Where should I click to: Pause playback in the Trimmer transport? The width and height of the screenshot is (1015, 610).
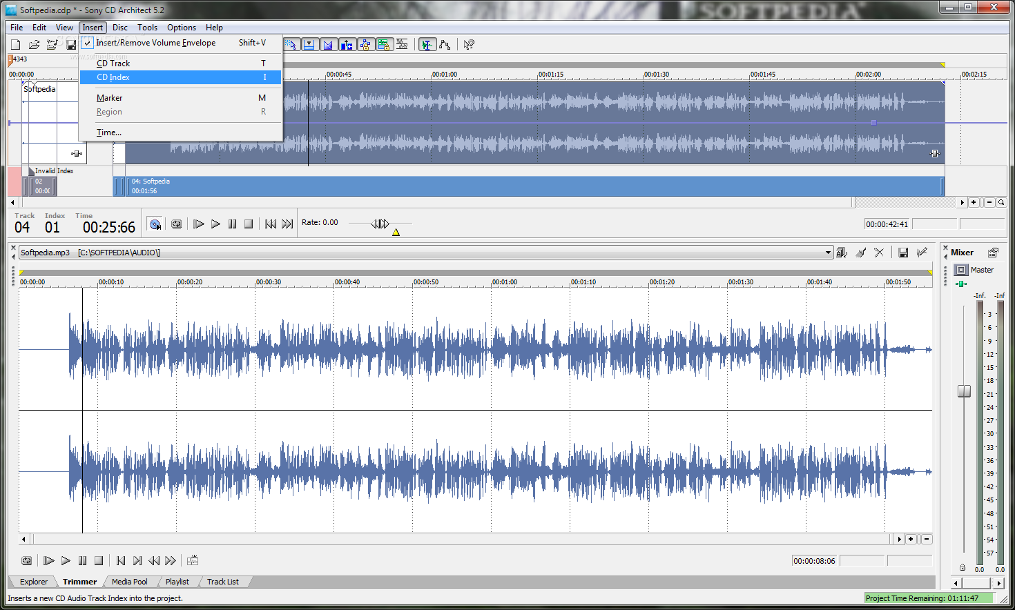pos(82,561)
